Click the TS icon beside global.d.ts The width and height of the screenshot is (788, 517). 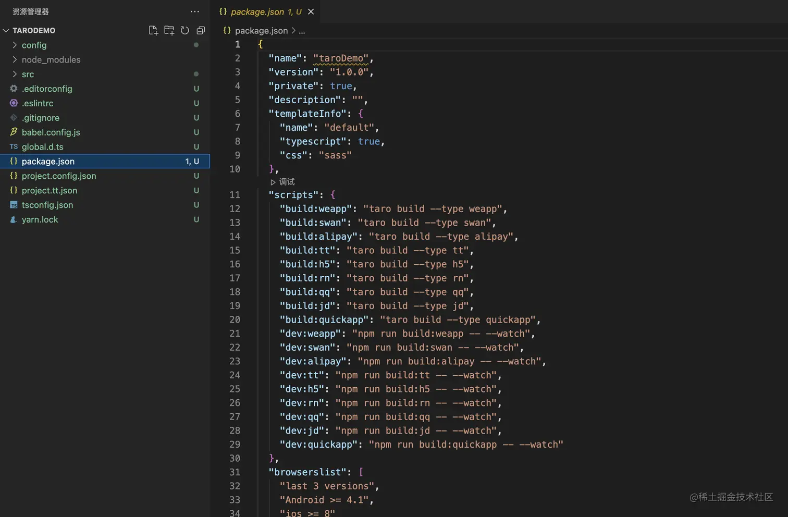point(14,147)
